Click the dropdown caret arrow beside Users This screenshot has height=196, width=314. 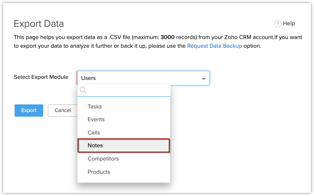coord(204,79)
